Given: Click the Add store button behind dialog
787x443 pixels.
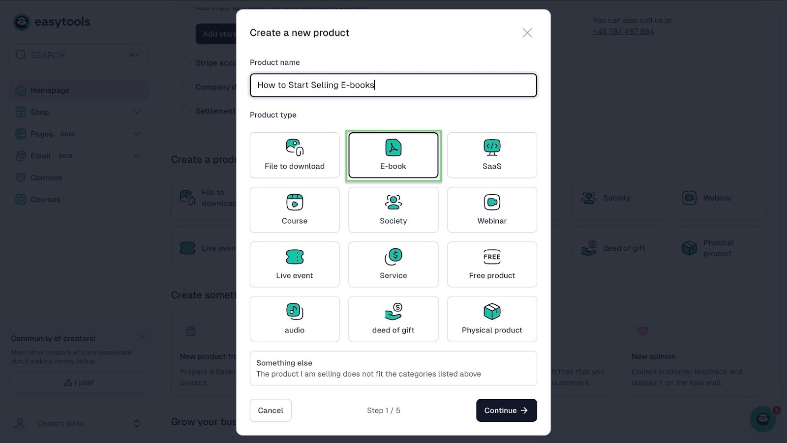Looking at the screenshot, I should tap(216, 34).
